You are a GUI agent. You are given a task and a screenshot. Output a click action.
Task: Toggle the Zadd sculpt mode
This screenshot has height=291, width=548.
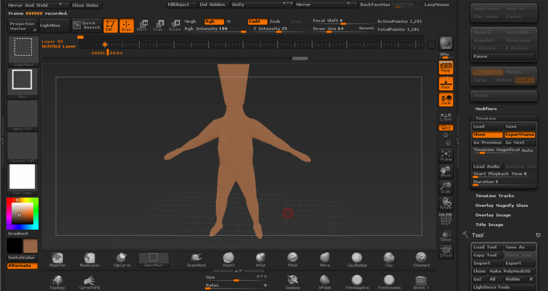257,21
